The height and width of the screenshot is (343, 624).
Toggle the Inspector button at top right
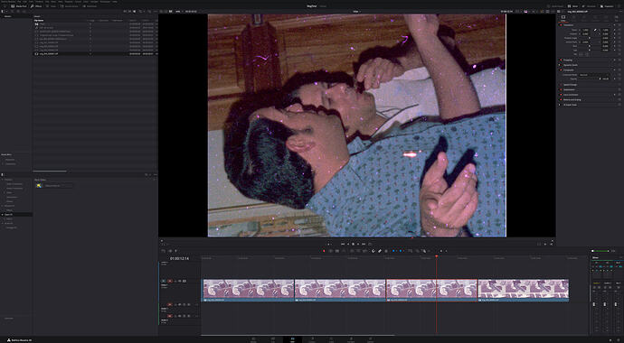[x=608, y=6]
